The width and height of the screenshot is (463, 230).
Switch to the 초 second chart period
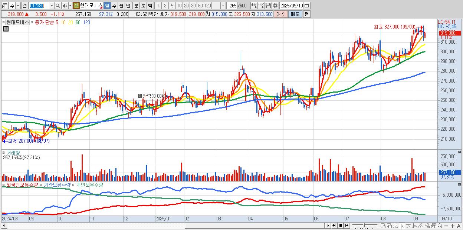[x=143, y=6]
